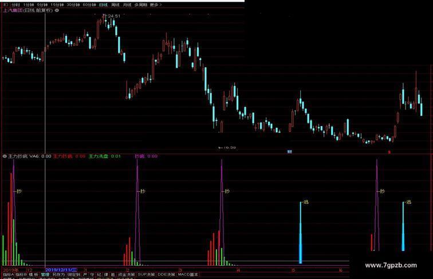The height and width of the screenshot is (279, 433).
Task: Click the highlighted 管理 button
Action: 45,274
